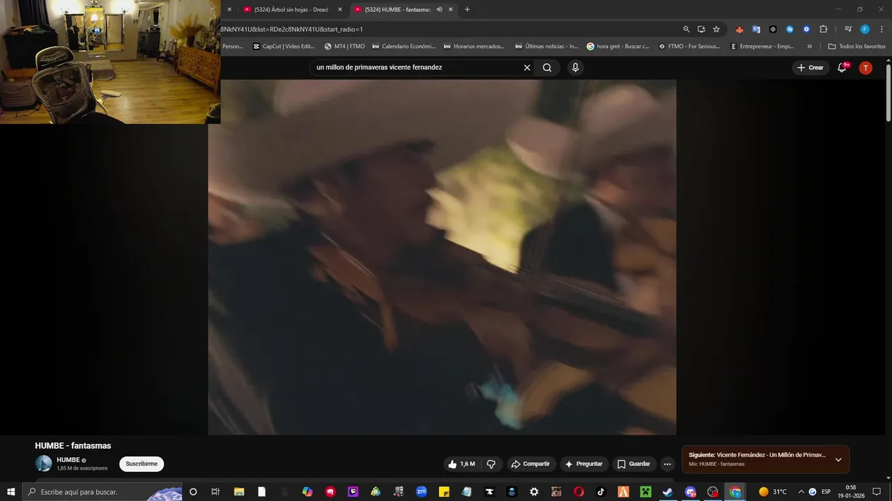892x501 pixels.
Task: Mute the HUMBE tab via speaker icon
Action: pos(439,10)
